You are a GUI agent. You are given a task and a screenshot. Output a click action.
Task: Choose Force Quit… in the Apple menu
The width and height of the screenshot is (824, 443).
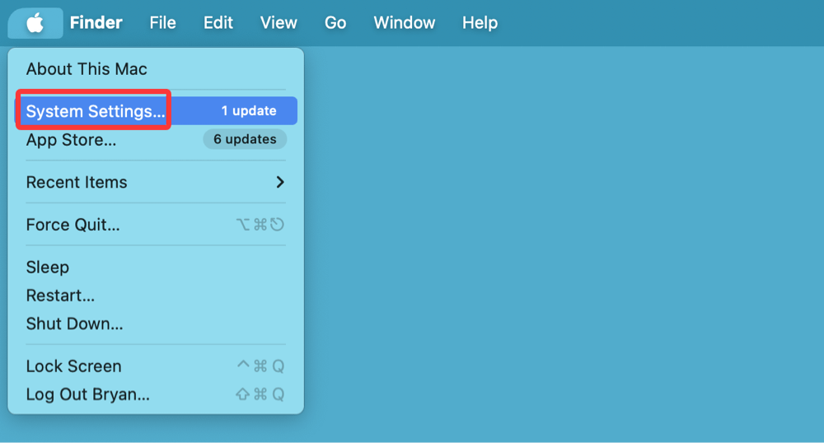pos(73,225)
